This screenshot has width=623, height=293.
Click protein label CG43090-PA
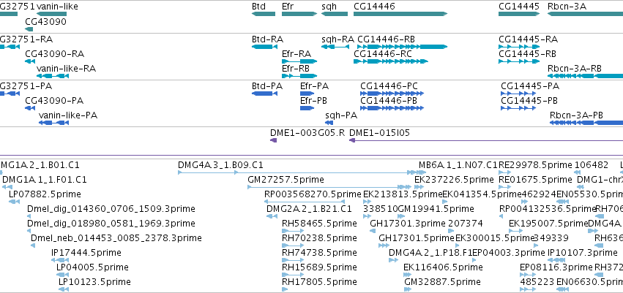click(54, 100)
